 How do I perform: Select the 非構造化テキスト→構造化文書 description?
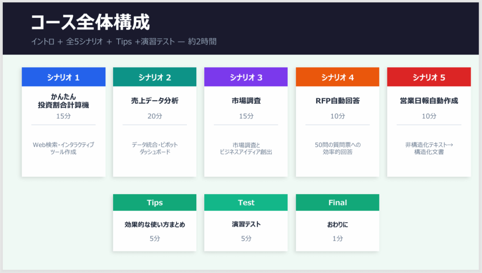point(429,148)
